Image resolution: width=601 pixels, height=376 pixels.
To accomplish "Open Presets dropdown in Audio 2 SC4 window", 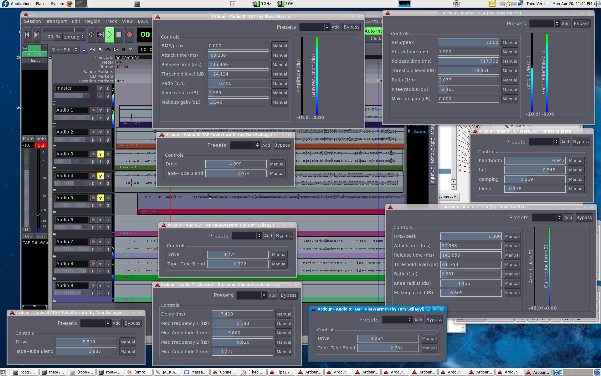I will point(547,218).
